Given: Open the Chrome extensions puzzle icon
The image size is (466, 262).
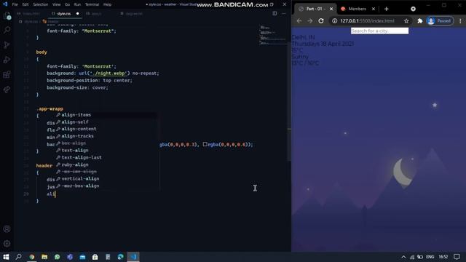Looking at the screenshot, I should (x=419, y=21).
